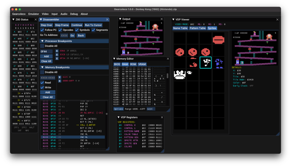This screenshot has height=167, width=291.
Task: Select the blue Mario overalls sprite
Action: click(x=219, y=64)
